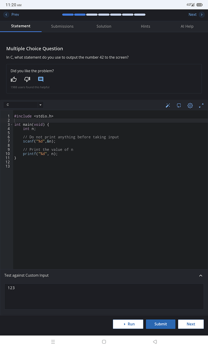Open the Hints tab

click(x=145, y=26)
